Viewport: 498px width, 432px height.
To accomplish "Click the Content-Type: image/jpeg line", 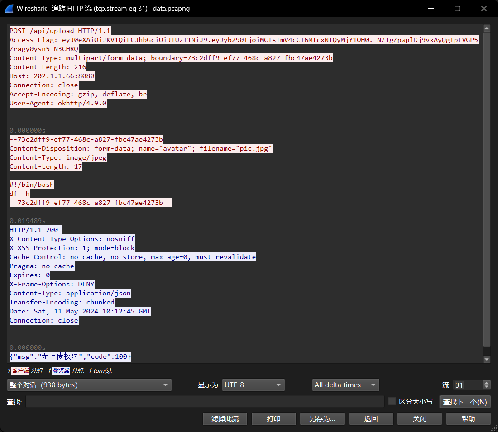I will pos(58,158).
